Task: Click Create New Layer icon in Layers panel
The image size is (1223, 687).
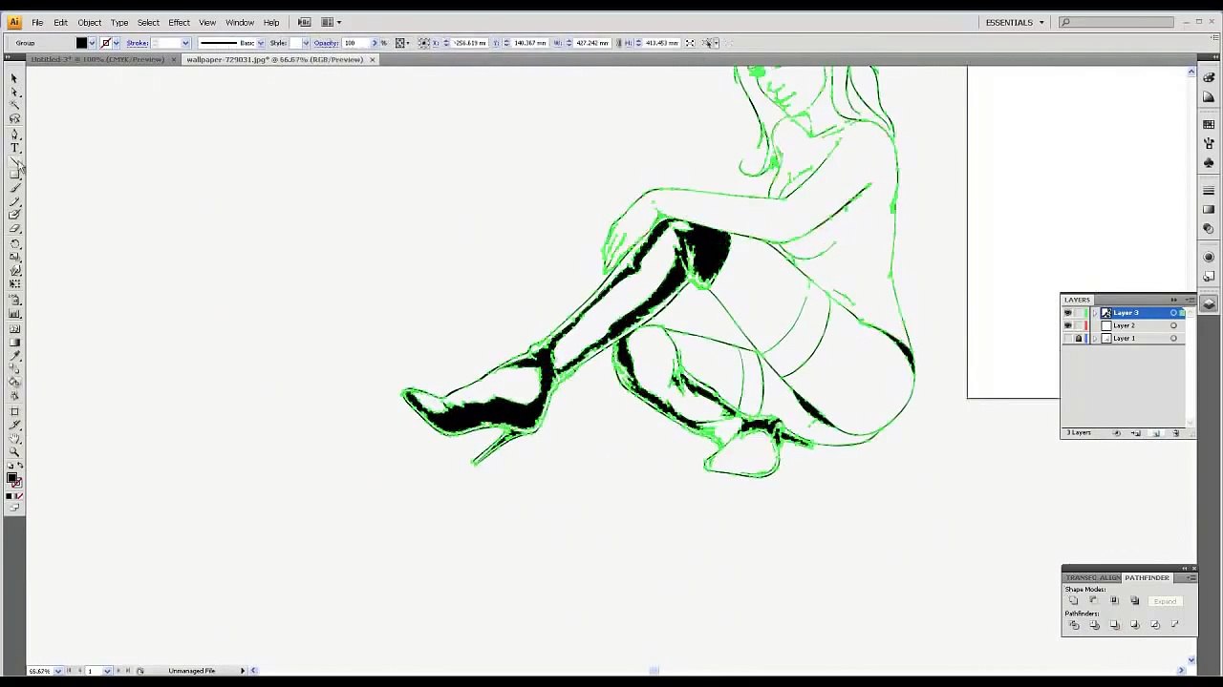Action: point(1156,433)
